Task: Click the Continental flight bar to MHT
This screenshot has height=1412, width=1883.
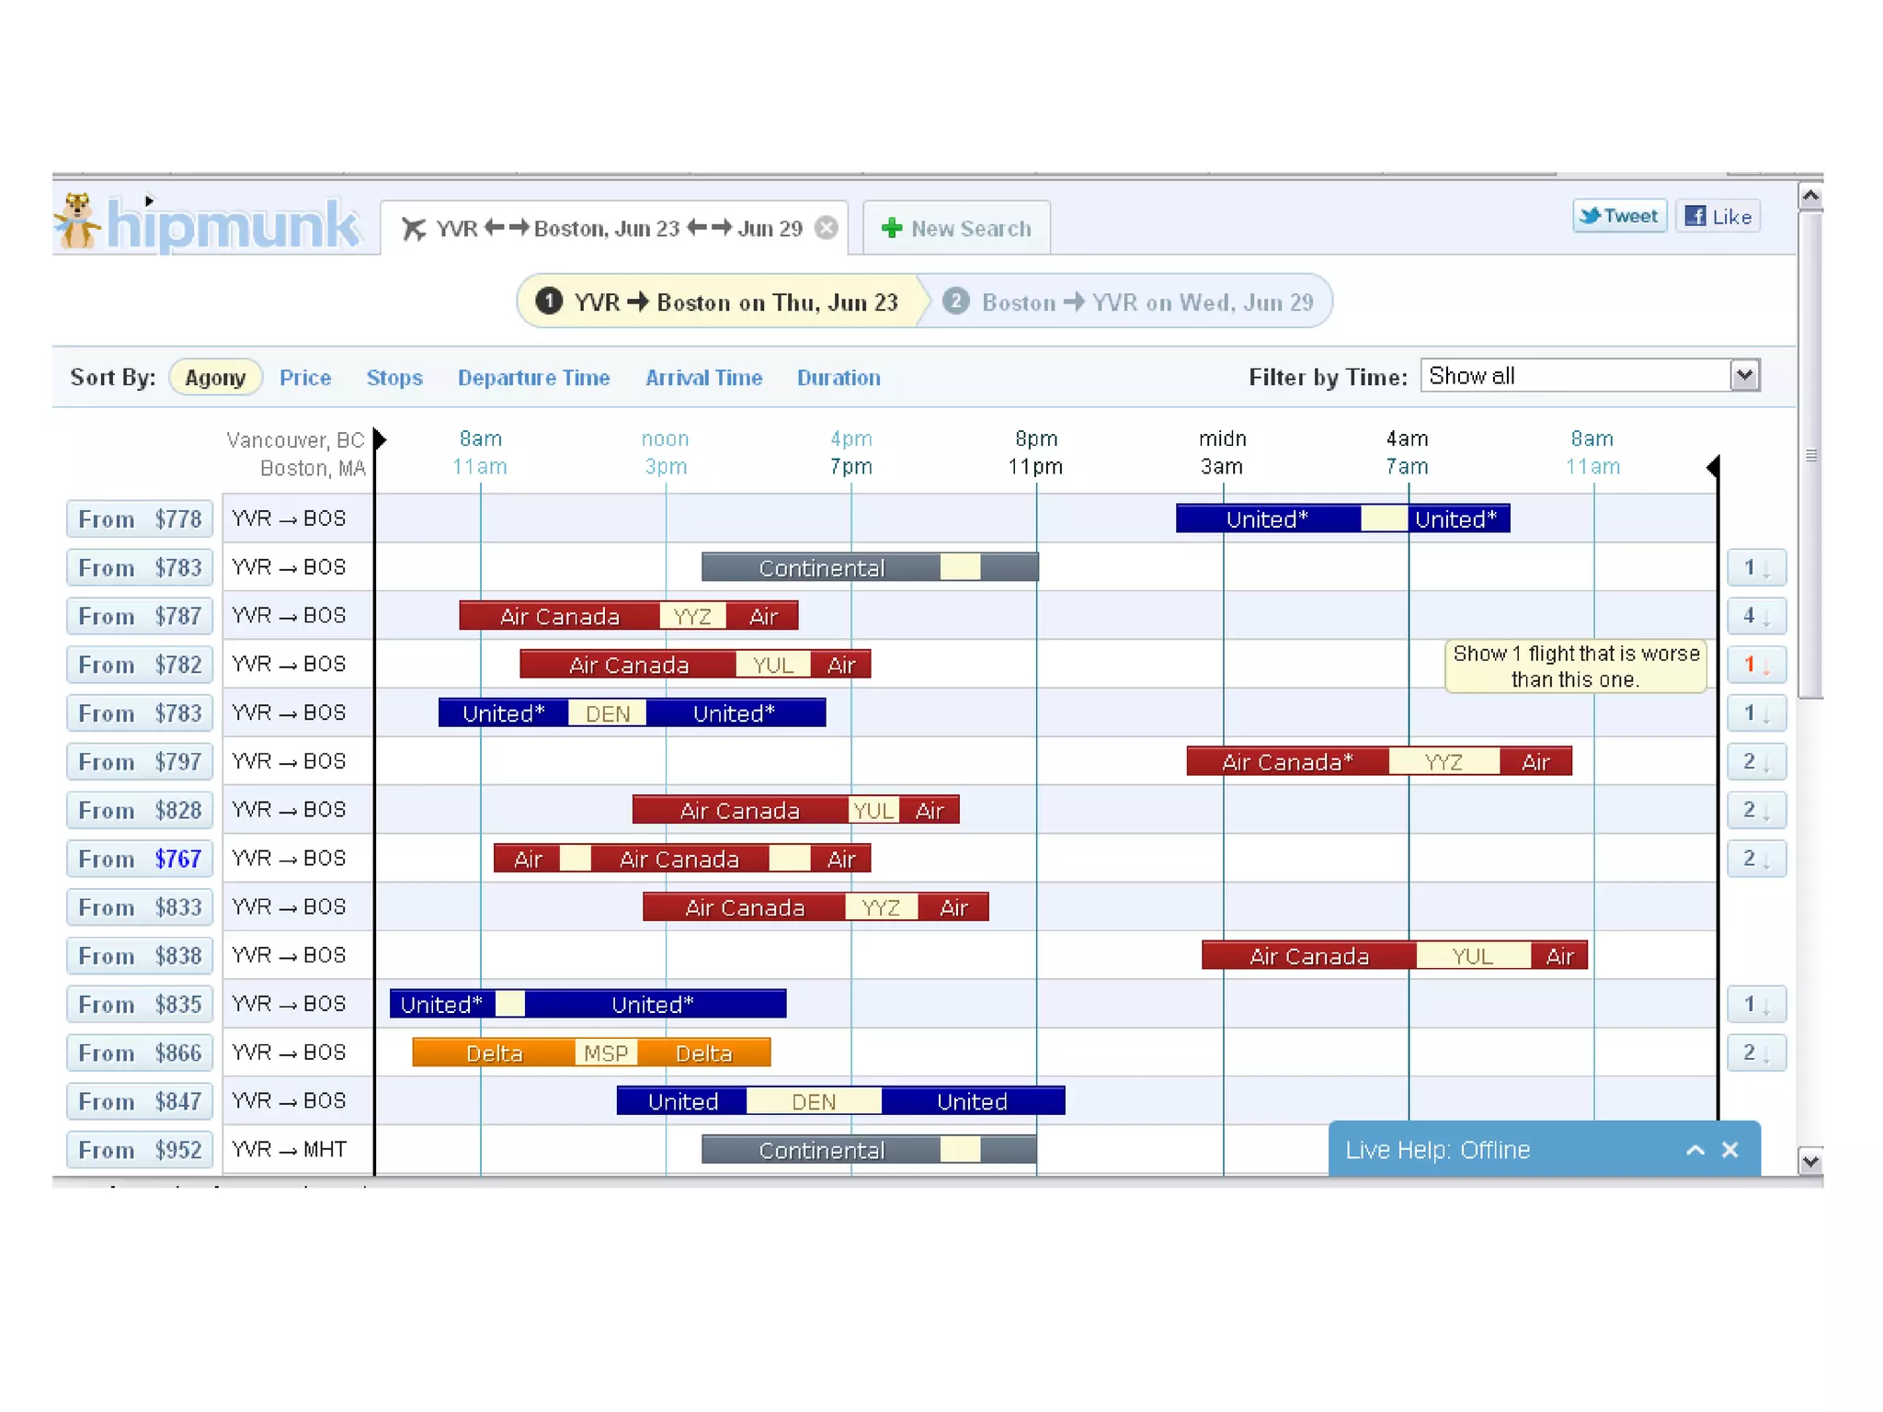Action: coord(870,1150)
